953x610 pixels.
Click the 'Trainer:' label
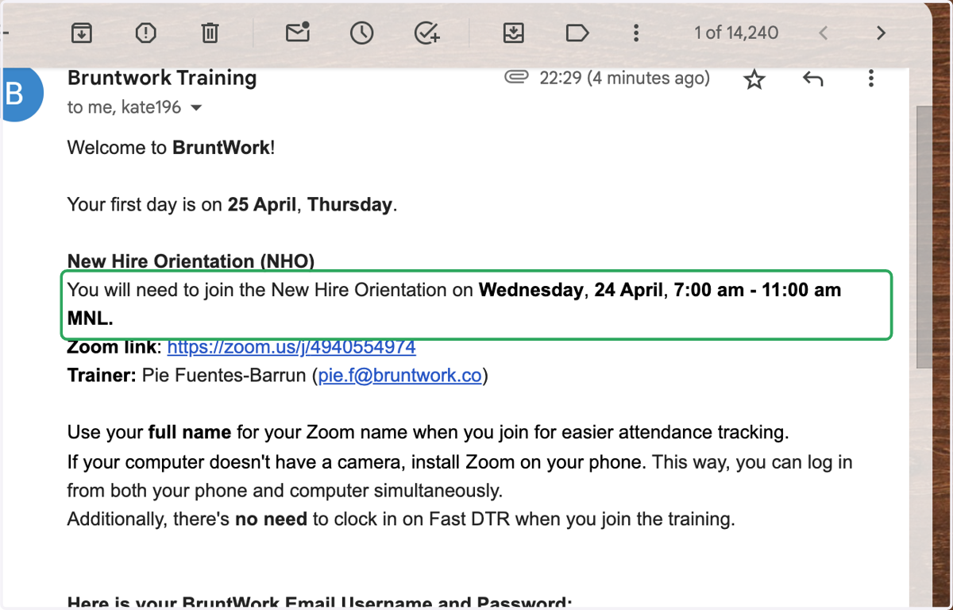102,376
